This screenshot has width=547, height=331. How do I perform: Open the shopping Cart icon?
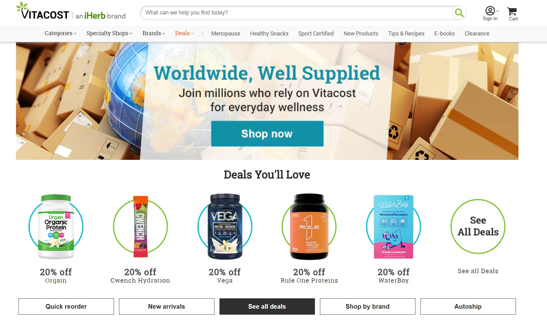(513, 14)
